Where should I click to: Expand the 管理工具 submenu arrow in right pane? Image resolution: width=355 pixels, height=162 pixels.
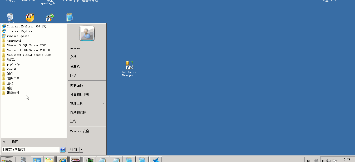[x=103, y=103]
